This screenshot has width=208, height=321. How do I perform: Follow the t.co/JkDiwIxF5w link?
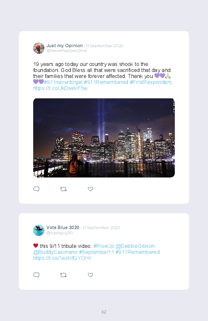click(60, 88)
